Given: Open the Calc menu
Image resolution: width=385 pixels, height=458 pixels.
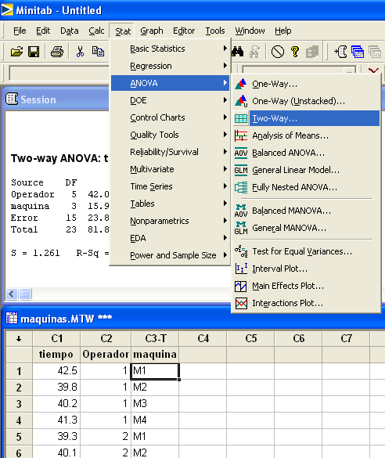Looking at the screenshot, I should pyautogui.click(x=96, y=31).
